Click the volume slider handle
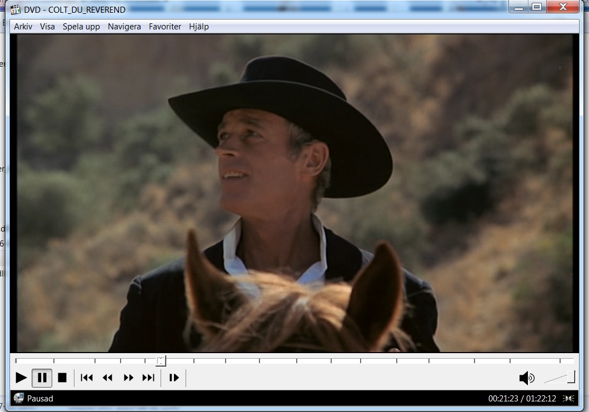 pyautogui.click(x=571, y=378)
